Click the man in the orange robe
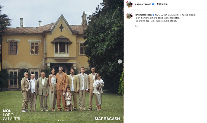The height and width of the screenshot is (123, 207). (x=61, y=88)
